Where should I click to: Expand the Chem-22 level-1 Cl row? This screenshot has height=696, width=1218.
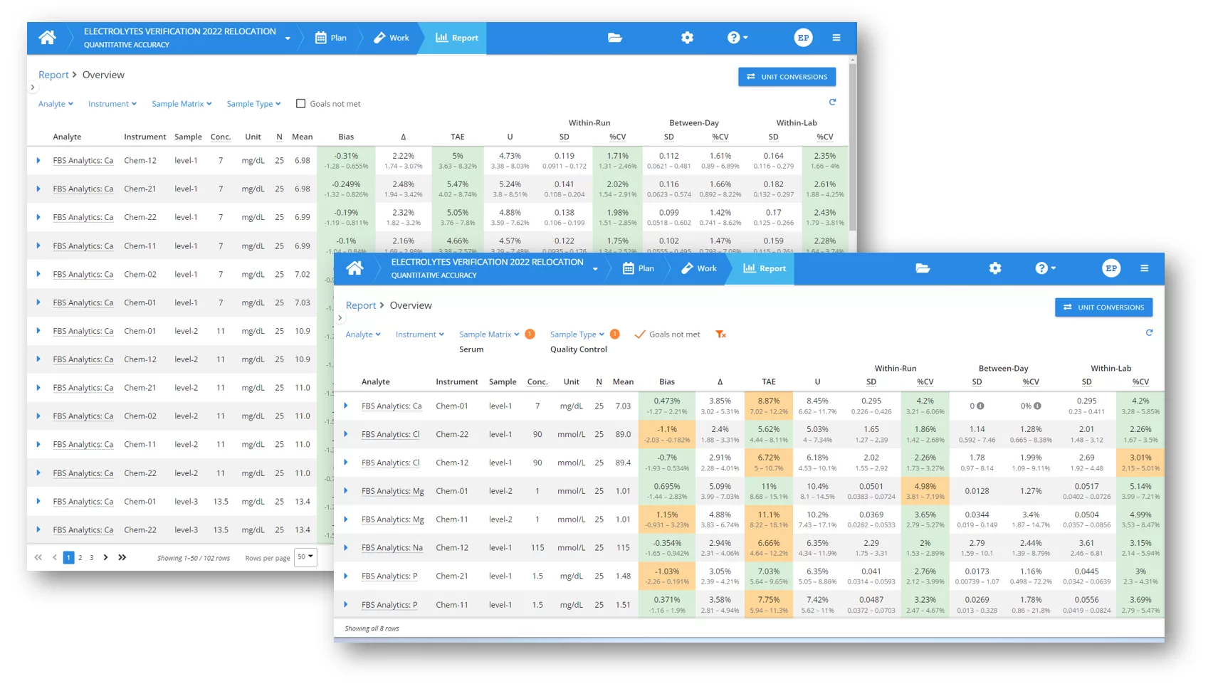click(346, 434)
